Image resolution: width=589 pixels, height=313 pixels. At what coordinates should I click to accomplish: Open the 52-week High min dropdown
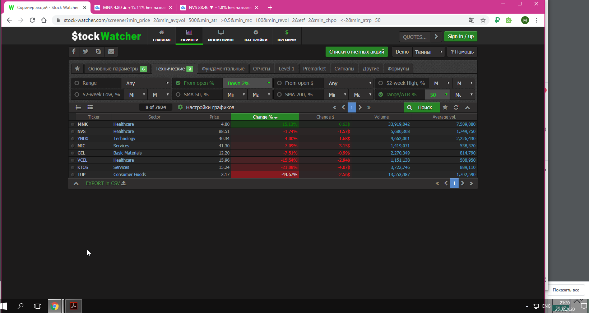point(441,83)
